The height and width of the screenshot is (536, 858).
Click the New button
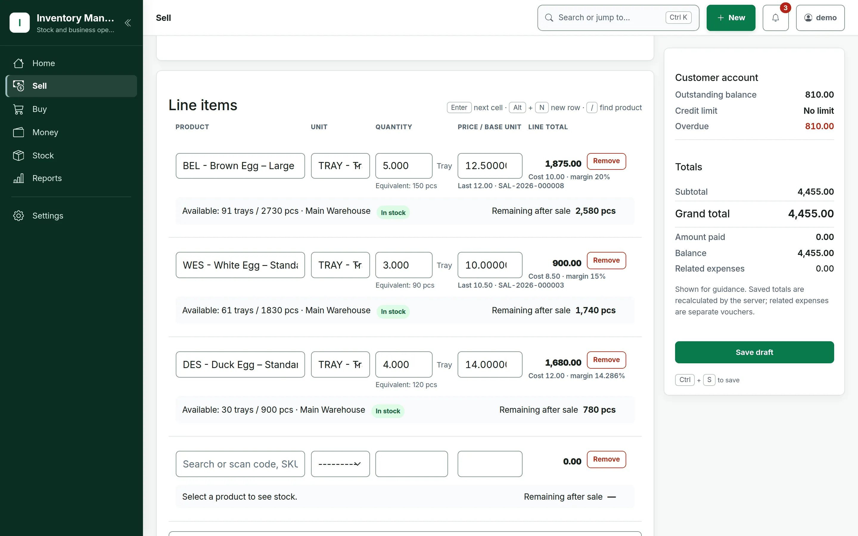click(731, 18)
